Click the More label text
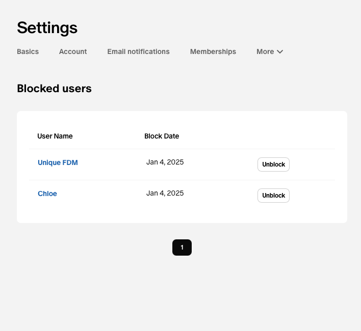Image resolution: width=361 pixels, height=331 pixels. coord(265,51)
